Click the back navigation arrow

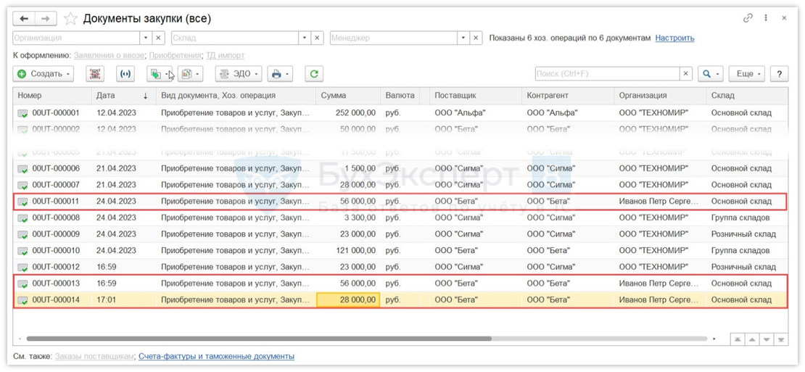tap(25, 18)
